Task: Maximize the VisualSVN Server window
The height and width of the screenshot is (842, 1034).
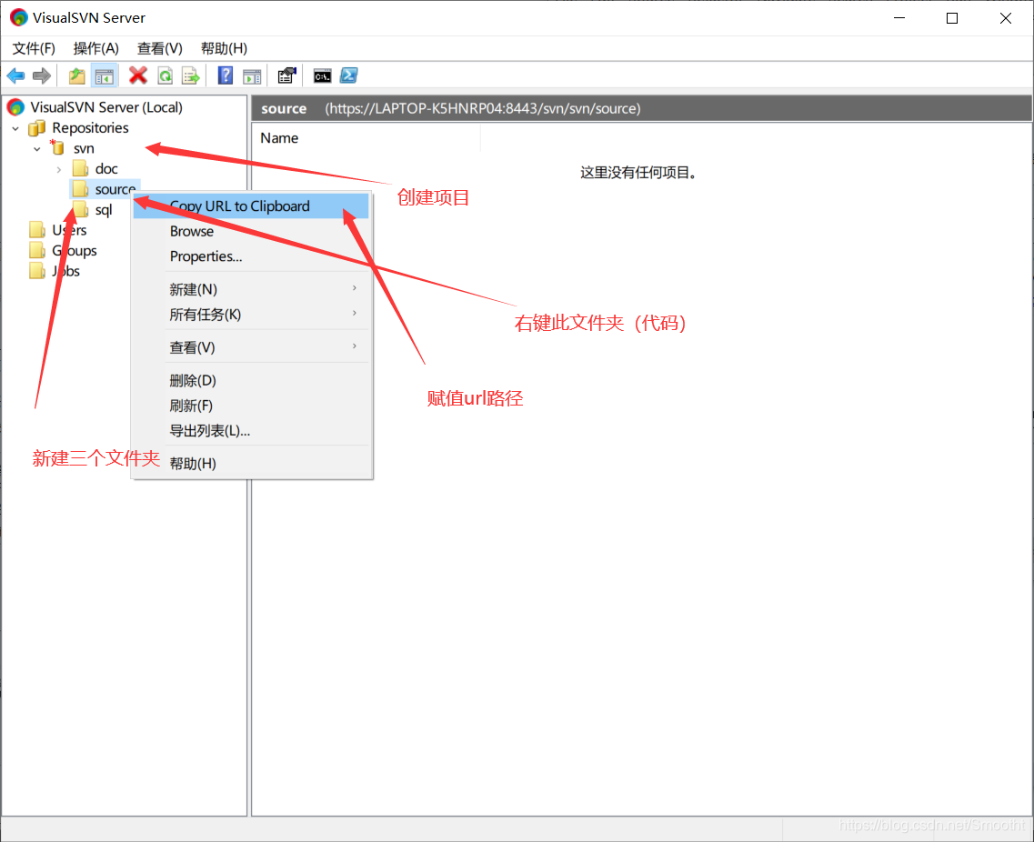Action: tap(952, 18)
